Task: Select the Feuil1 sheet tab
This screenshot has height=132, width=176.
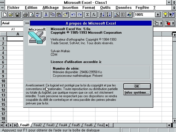Action: tap(25, 125)
